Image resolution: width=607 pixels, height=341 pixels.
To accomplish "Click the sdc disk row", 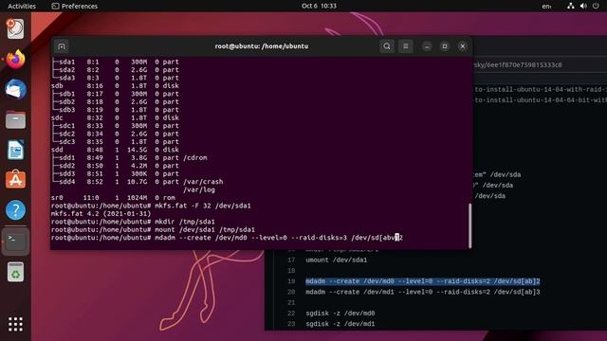I will 115,117.
